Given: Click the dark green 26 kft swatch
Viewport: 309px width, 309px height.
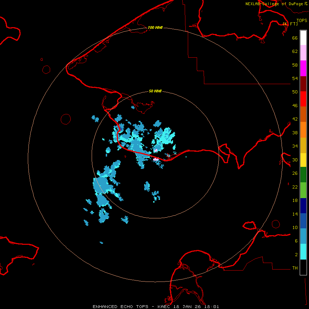Looking at the screenshot, I should (x=303, y=175).
